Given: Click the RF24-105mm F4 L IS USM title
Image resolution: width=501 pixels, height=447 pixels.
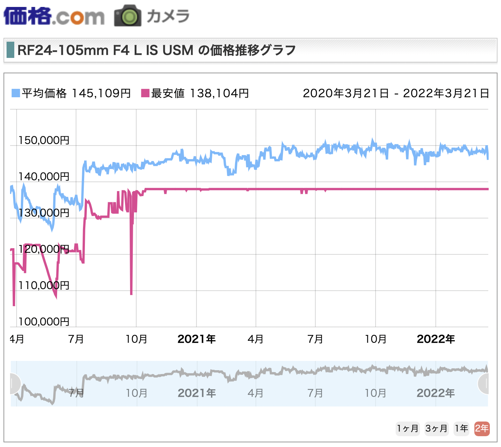Looking at the screenshot, I should (156, 50).
